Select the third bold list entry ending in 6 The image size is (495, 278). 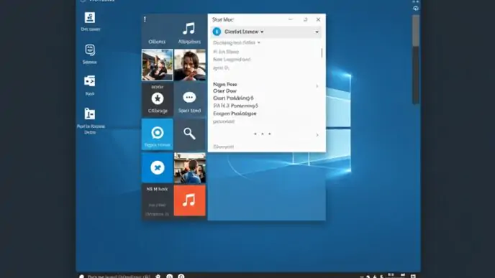(233, 98)
